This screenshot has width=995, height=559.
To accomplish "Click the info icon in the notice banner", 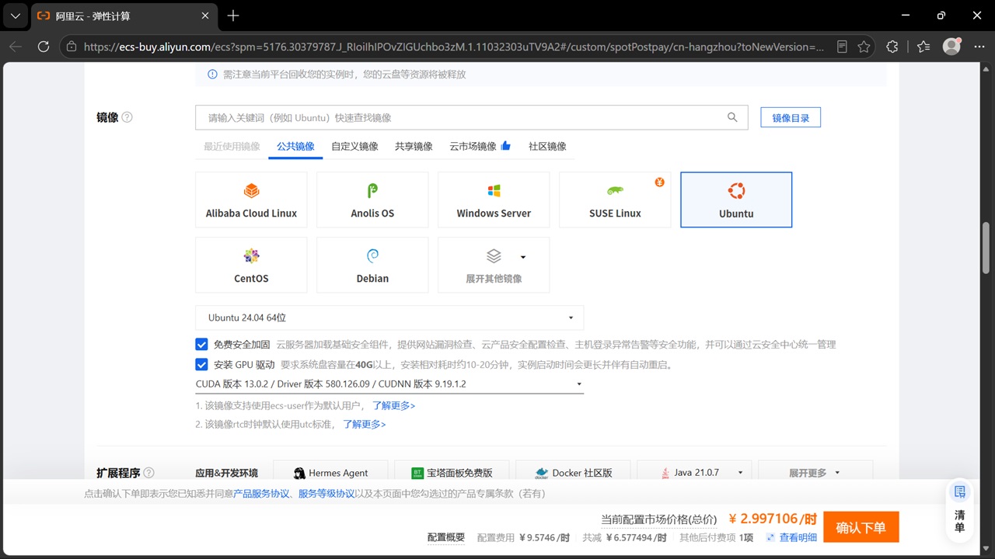I will (212, 75).
